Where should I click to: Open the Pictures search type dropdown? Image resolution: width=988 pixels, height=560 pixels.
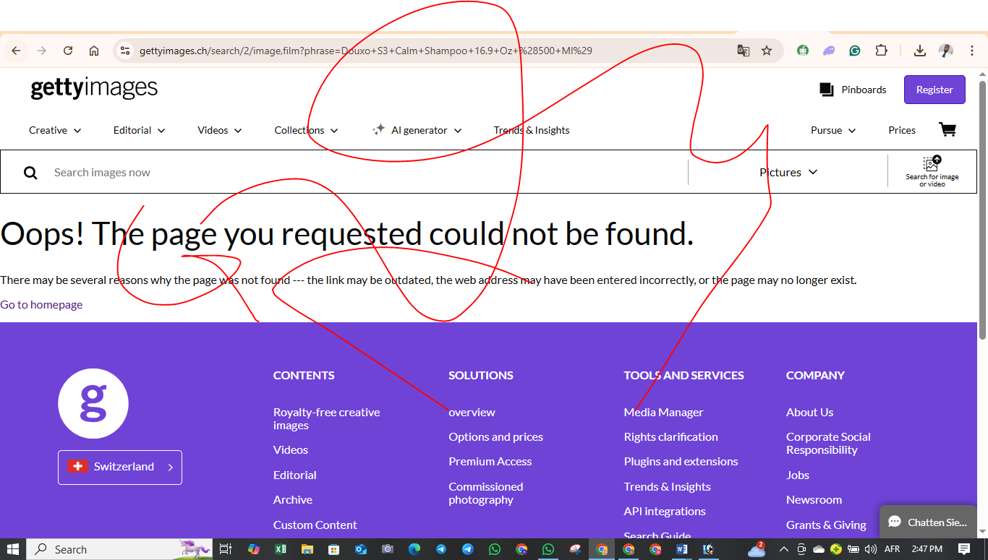tap(788, 172)
